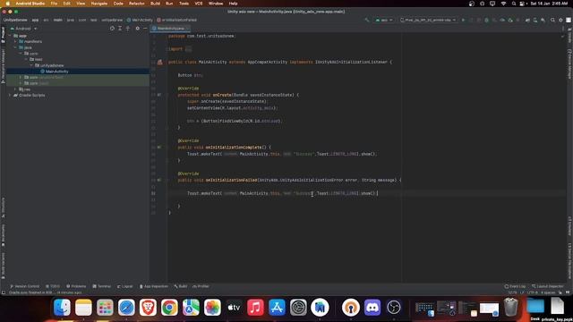Open the Terminal tool window
573x322 pixels.
coord(101,286)
